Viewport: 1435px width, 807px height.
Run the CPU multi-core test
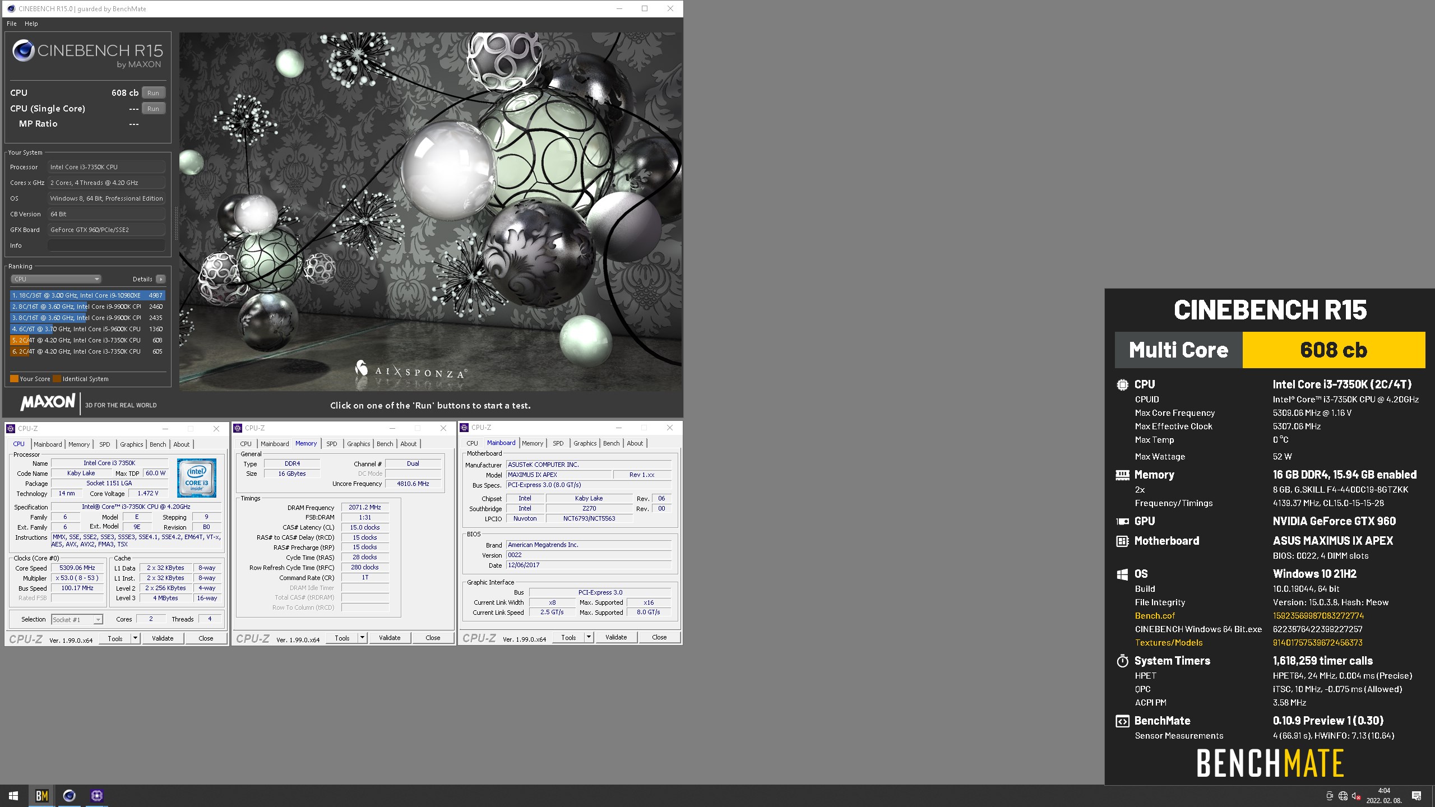click(153, 93)
